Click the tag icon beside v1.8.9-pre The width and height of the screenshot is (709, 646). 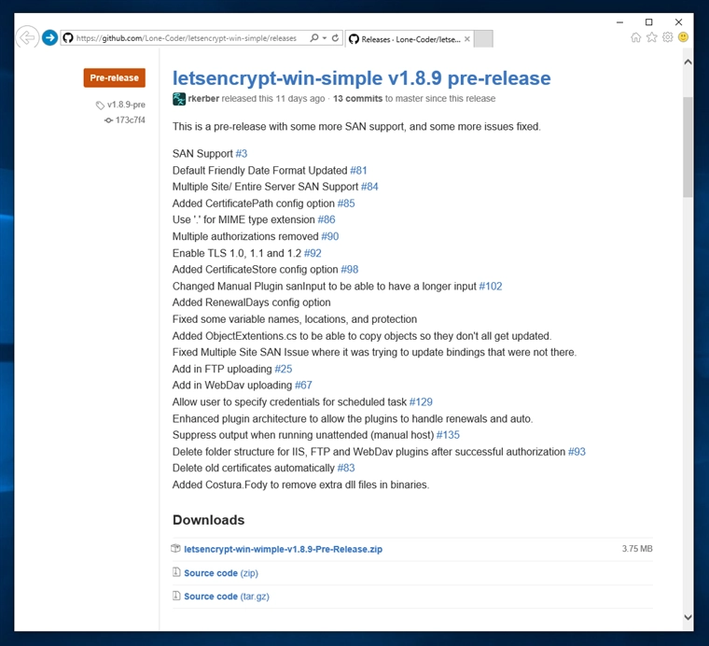click(x=100, y=105)
